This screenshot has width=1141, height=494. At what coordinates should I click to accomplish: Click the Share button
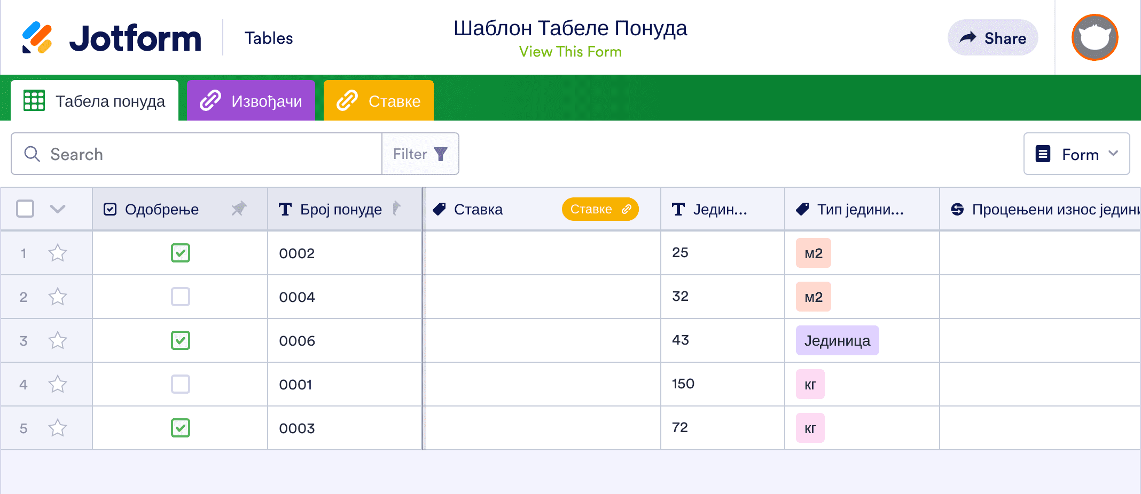coord(992,37)
